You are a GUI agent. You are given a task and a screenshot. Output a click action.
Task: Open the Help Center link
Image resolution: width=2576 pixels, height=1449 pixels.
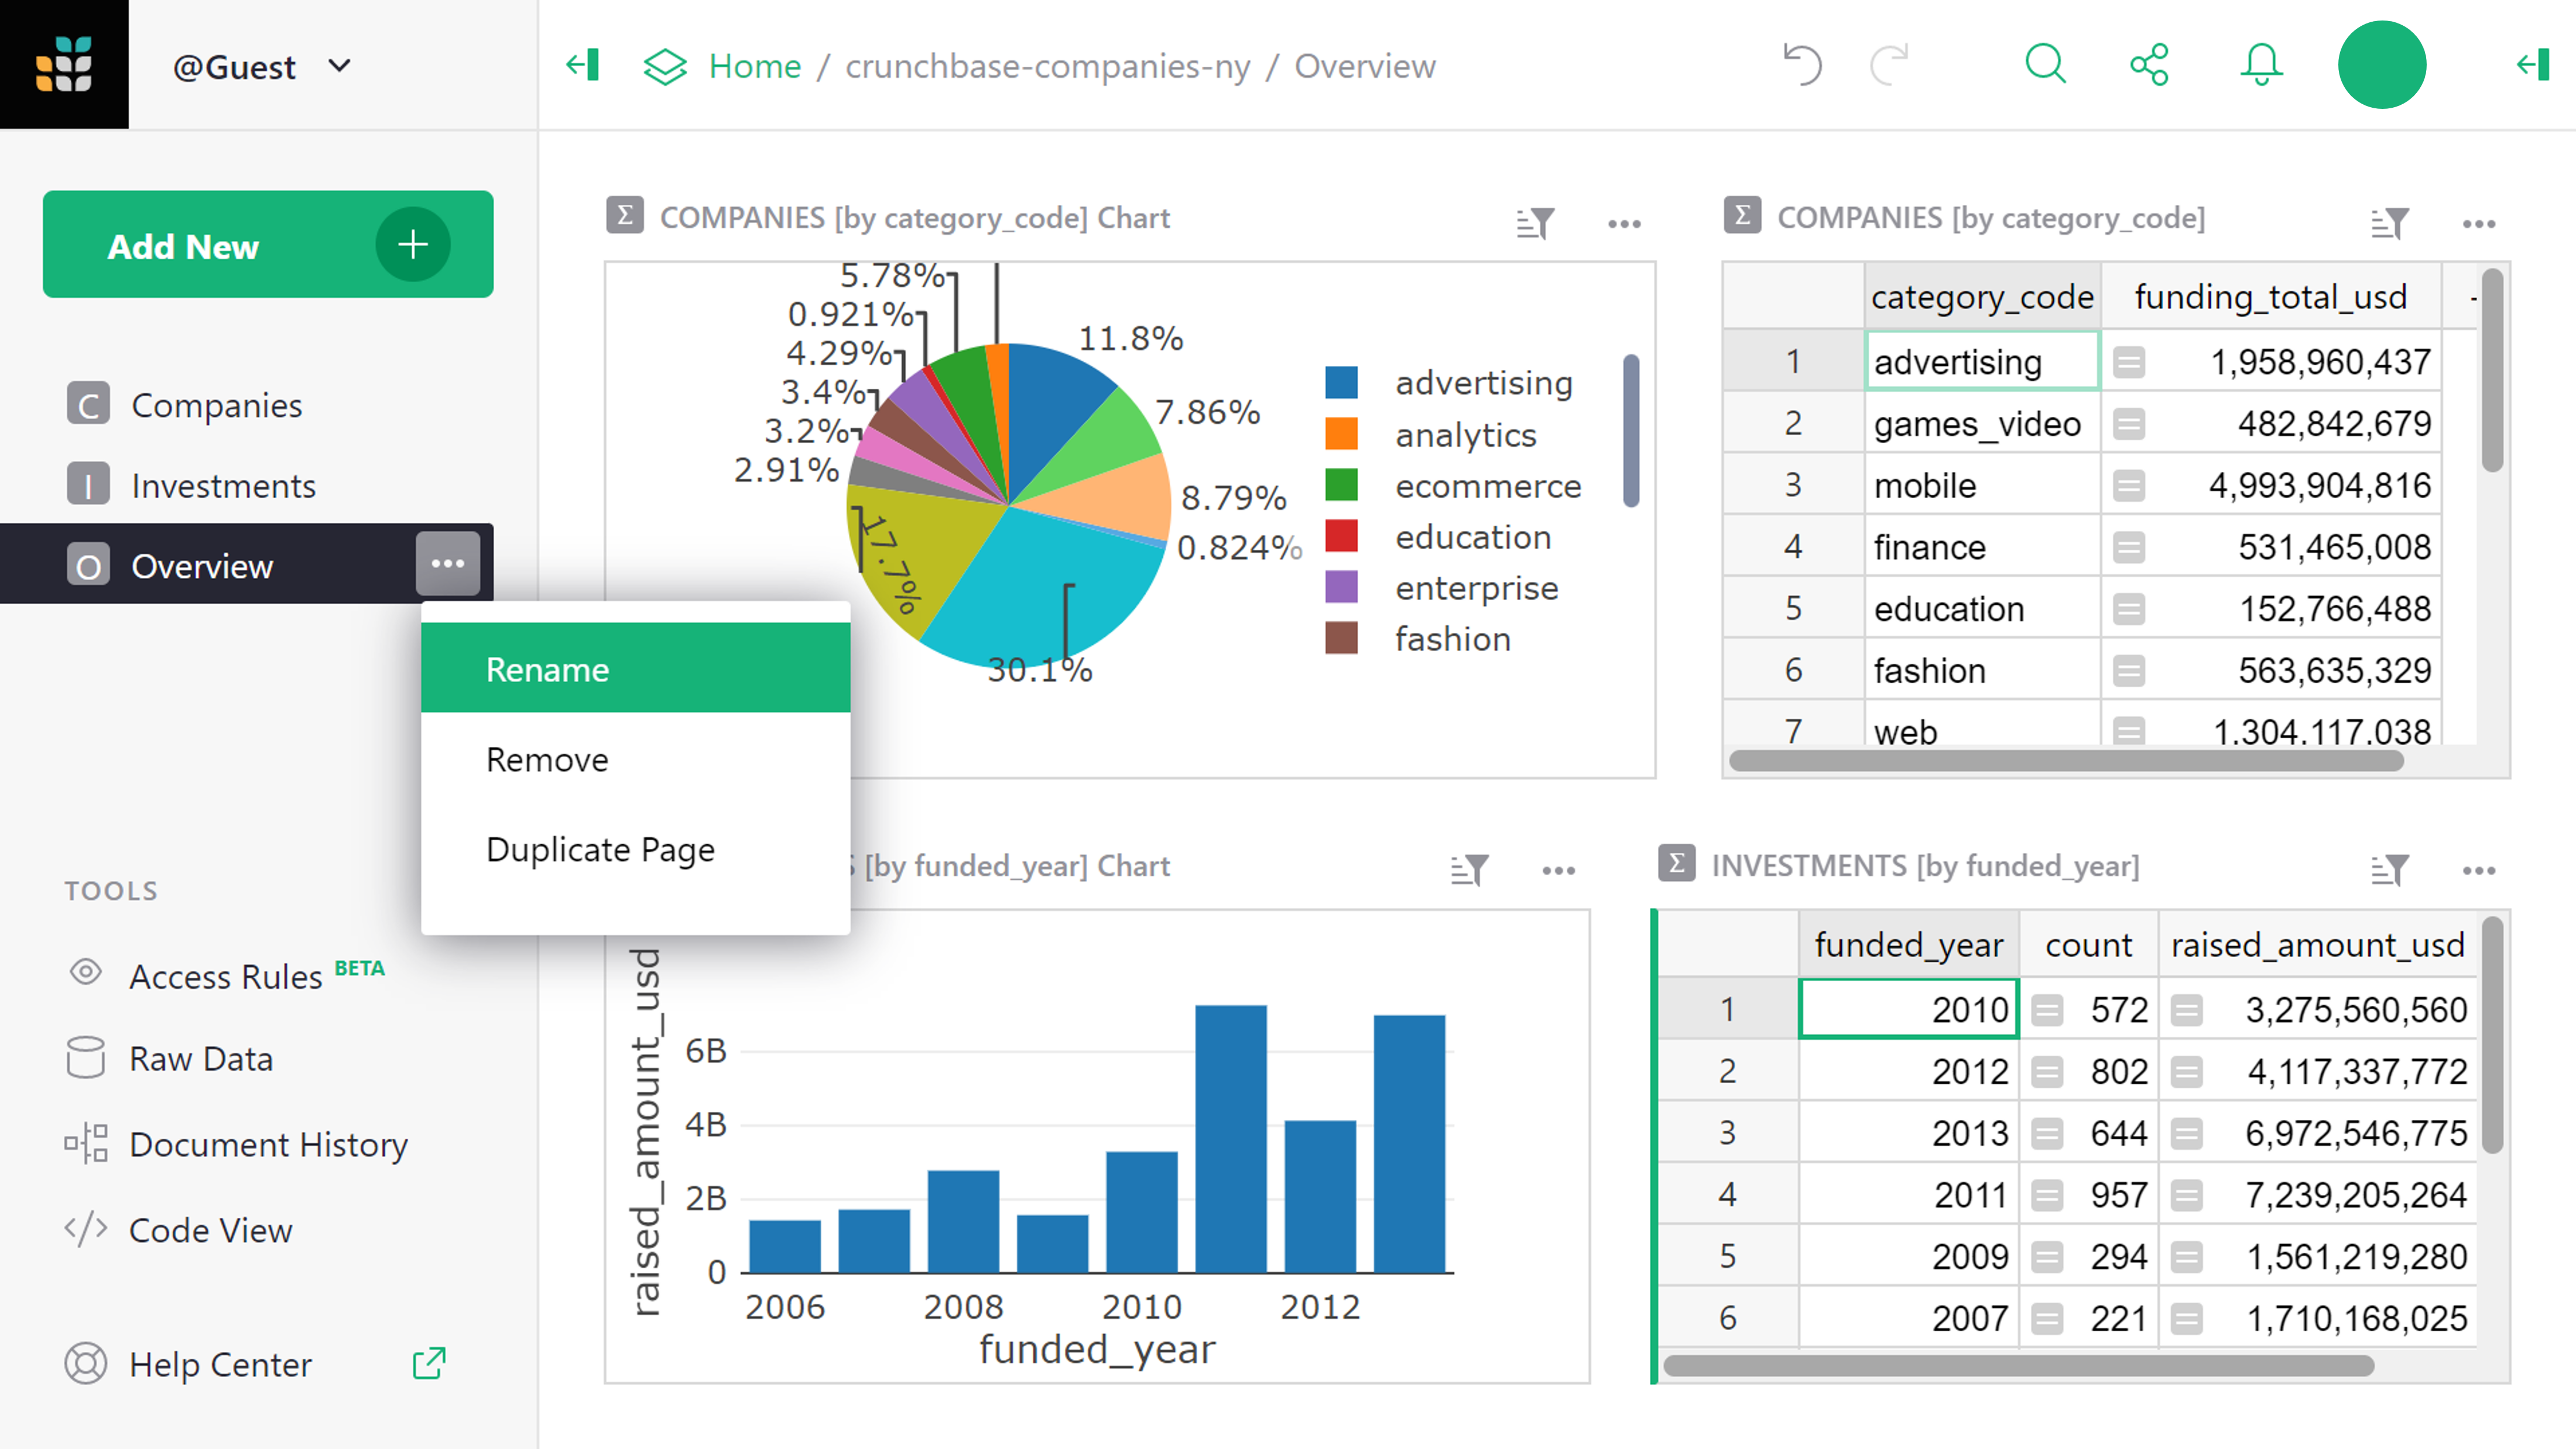click(220, 1364)
